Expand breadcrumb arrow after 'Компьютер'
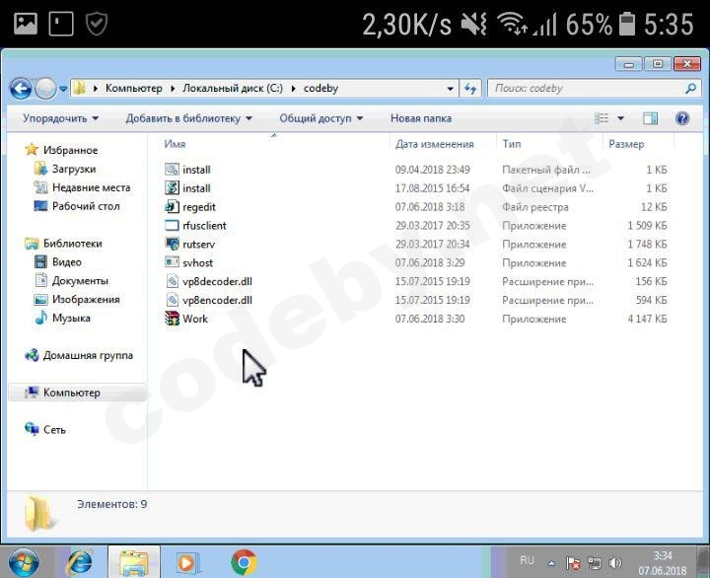The image size is (710, 578). pyautogui.click(x=173, y=89)
